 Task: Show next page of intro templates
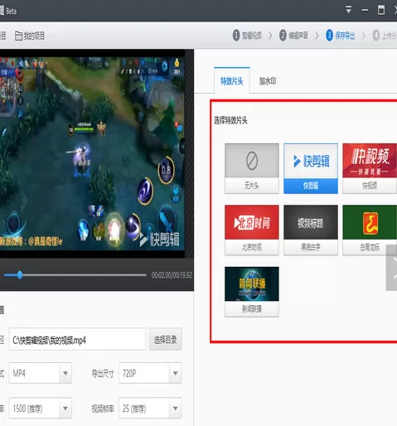392,268
